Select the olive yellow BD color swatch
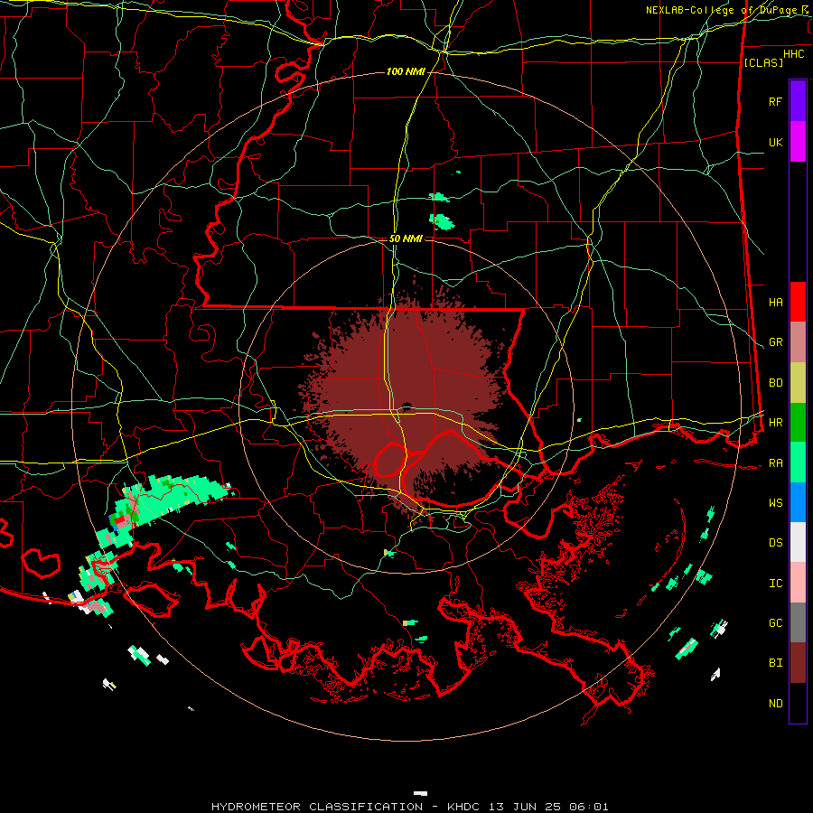 pyautogui.click(x=798, y=383)
